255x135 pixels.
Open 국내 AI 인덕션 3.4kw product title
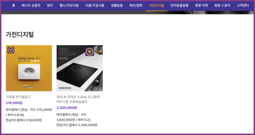(78, 99)
